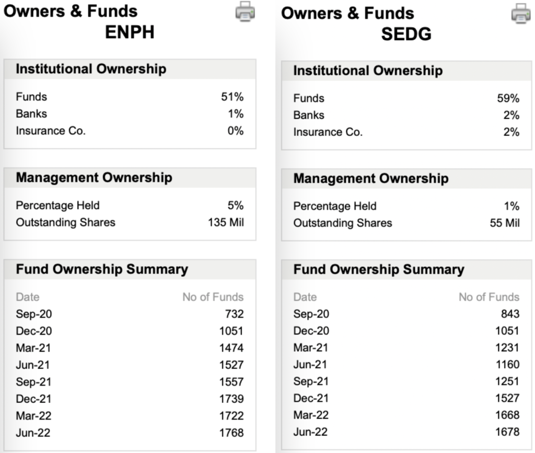This screenshot has width=535, height=453.
Task: Click the printer icon for ENPH panel
Action: click(x=245, y=12)
